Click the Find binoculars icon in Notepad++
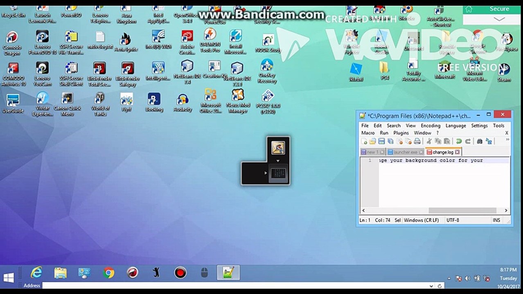The height and width of the screenshot is (294, 523). [480, 141]
